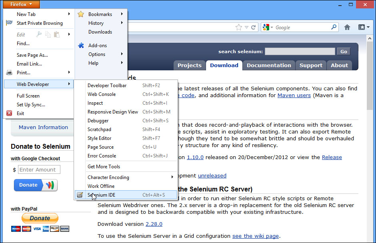Viewport: 376px width, 243px height.
Task: Click the Selenium IDE menu icon
Action: pyautogui.click(x=80, y=195)
